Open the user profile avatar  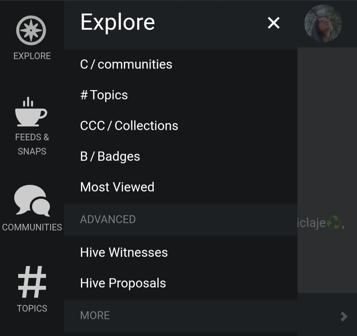click(x=323, y=23)
